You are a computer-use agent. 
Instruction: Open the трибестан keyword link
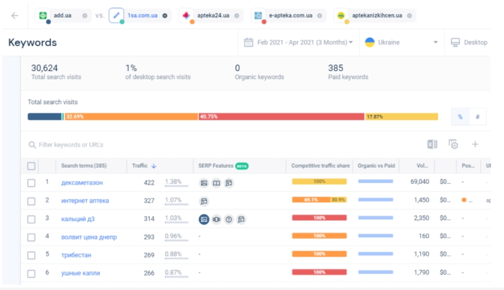click(76, 255)
